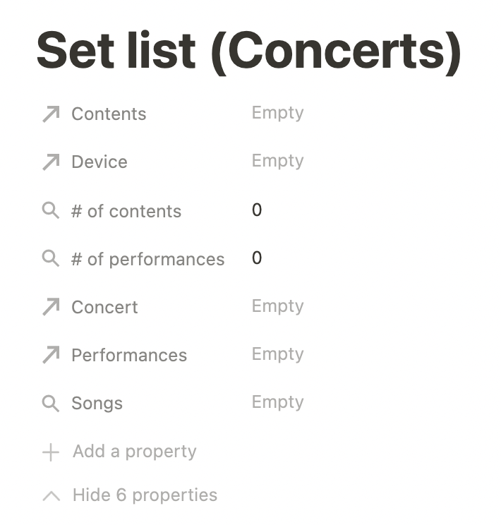Click the Add a property button
501x525 pixels.
[x=134, y=452]
